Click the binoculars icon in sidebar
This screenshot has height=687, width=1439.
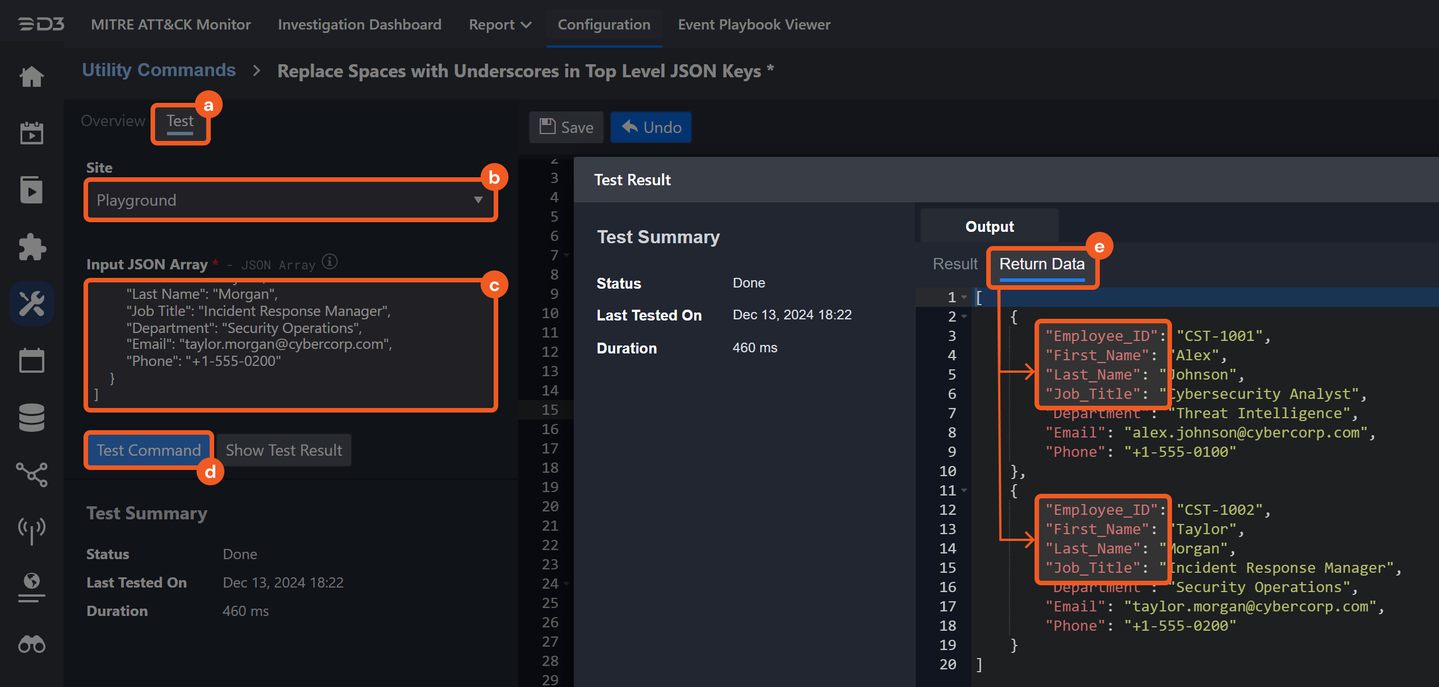32,645
